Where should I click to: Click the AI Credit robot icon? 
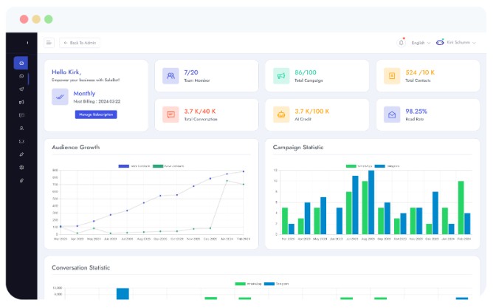tap(281, 114)
